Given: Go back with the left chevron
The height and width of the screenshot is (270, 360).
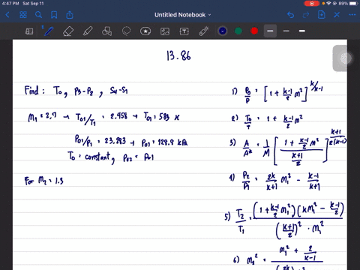Looking at the screenshot, I should pos(7,15).
